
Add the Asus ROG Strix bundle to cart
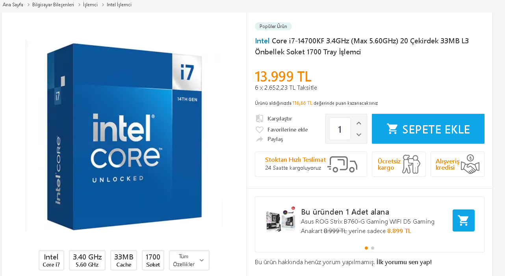point(463,220)
